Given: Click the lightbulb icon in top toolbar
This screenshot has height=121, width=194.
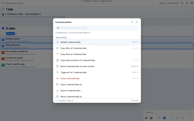Looking at the screenshot, I should 187,3.
